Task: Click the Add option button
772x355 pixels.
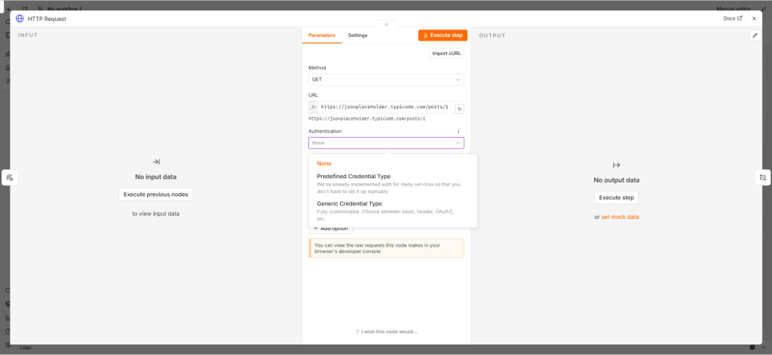Action: [x=330, y=229]
